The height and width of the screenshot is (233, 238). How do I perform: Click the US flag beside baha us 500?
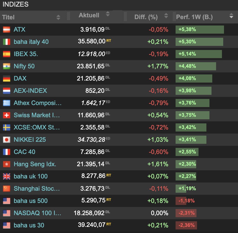[7, 201]
